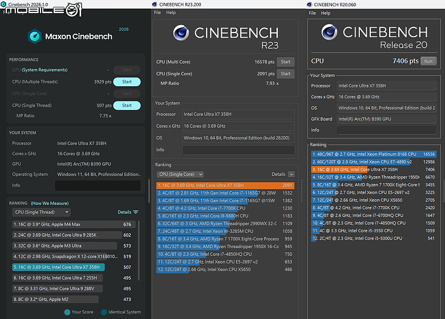Select the Snapdragon X 12-core ranking row

coord(74,257)
